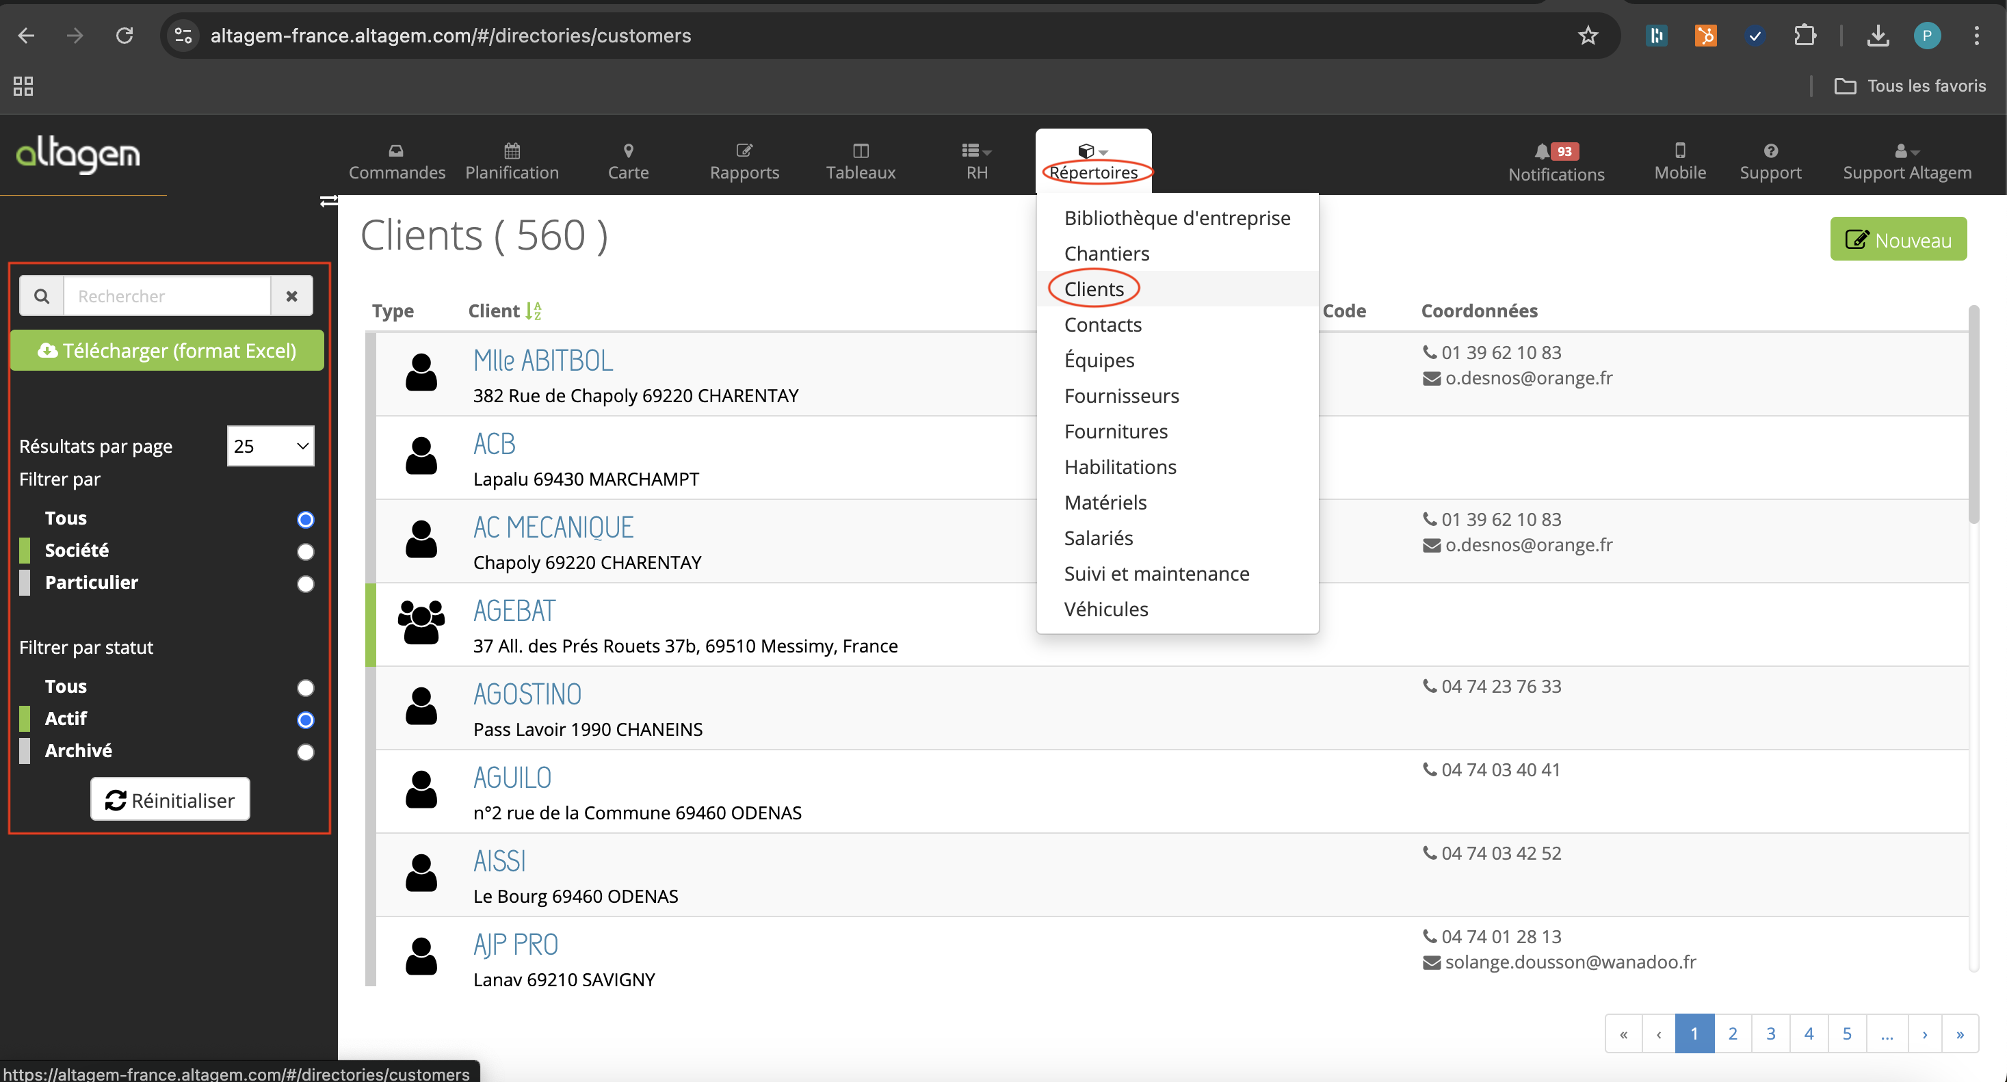Click the search magnifier icon
This screenshot has height=1082, width=2007.
coord(41,296)
